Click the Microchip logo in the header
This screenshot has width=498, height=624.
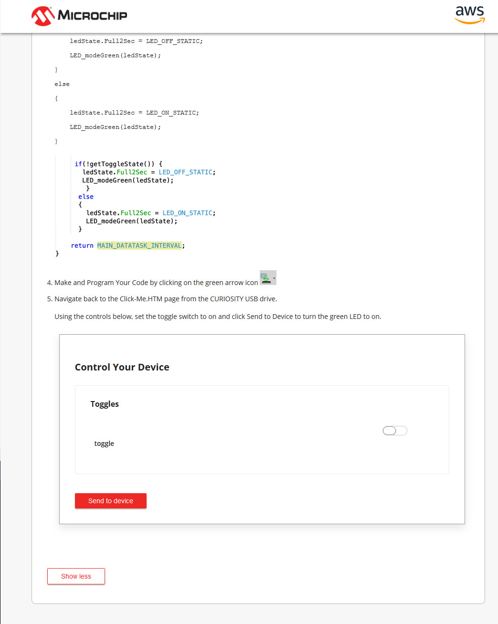[x=79, y=16]
